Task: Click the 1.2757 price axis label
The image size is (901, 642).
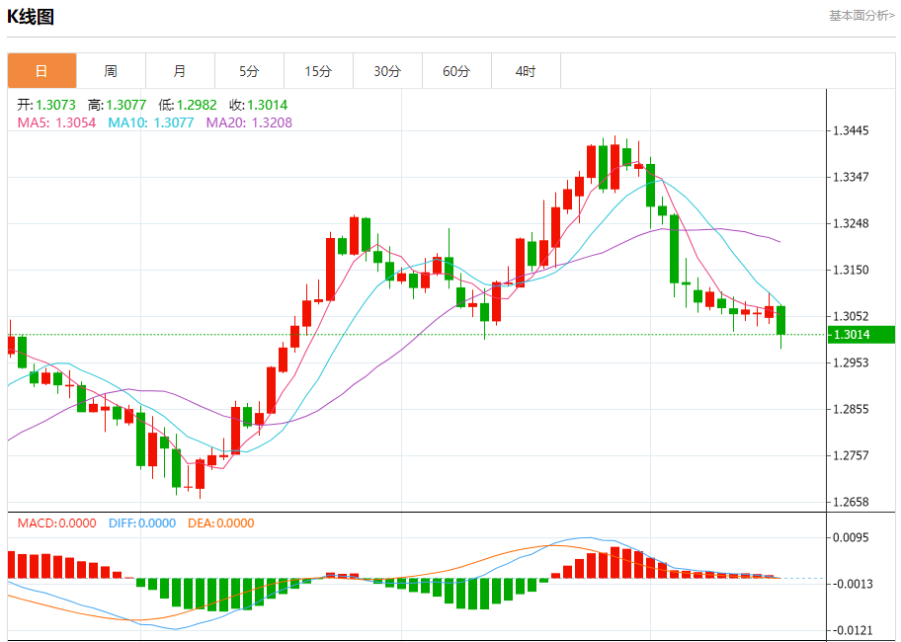Action: [x=851, y=456]
